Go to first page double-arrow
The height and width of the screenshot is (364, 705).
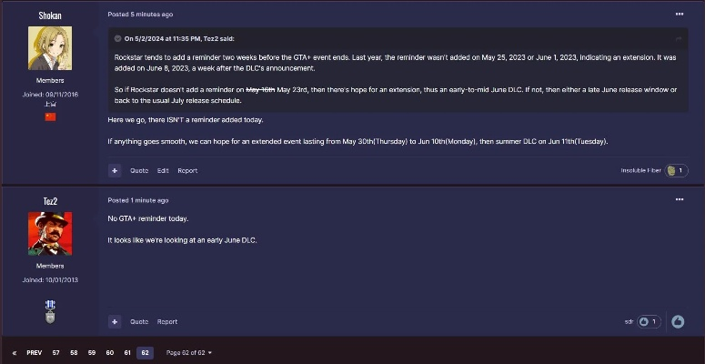[x=15, y=352]
